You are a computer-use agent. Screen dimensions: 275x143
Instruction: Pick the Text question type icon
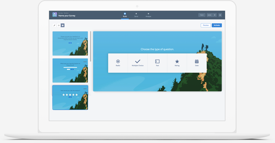tap(157, 63)
